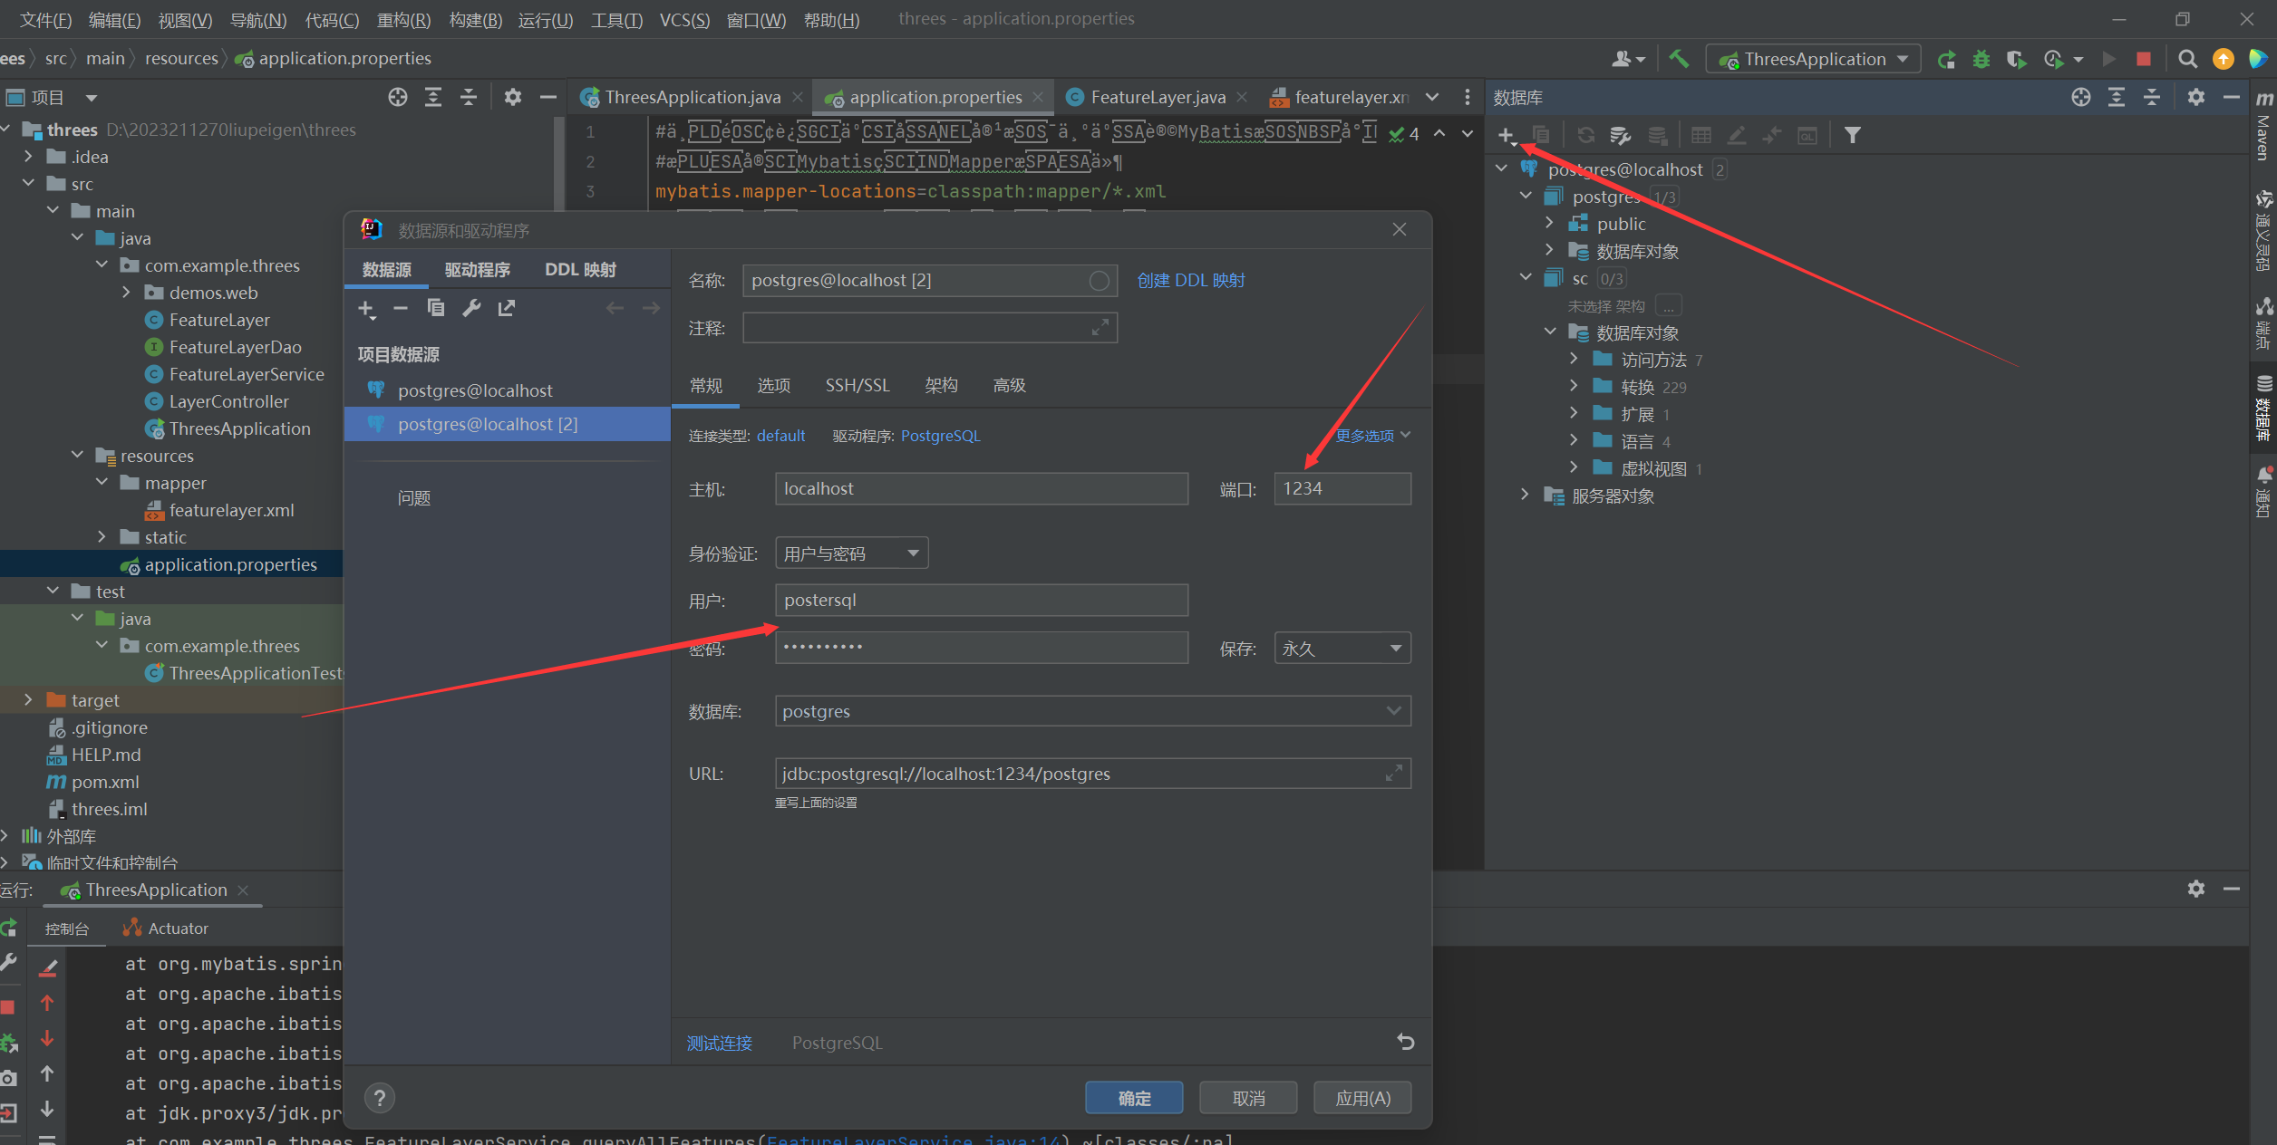Click the 测试连接 test connection link
This screenshot has height=1145, width=2277.
(719, 1044)
